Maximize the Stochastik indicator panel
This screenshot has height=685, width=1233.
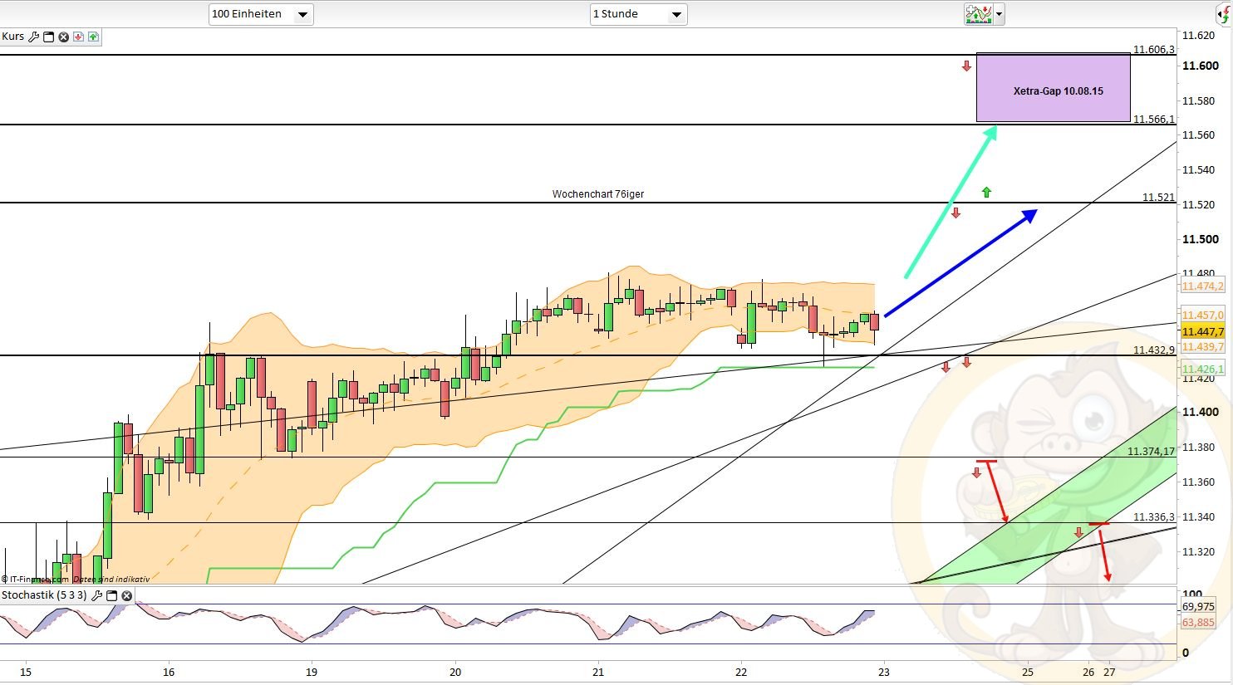click(112, 595)
